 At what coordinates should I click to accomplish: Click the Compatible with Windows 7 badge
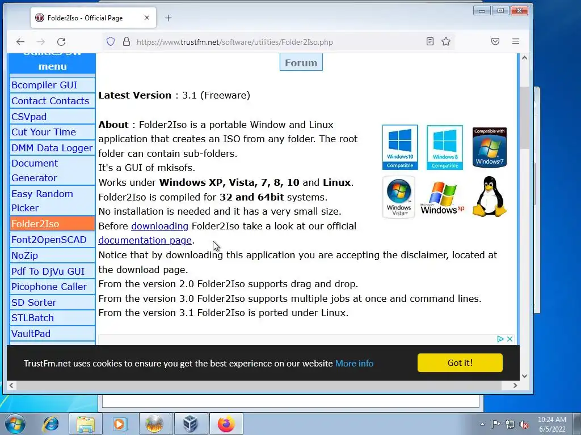pos(490,147)
